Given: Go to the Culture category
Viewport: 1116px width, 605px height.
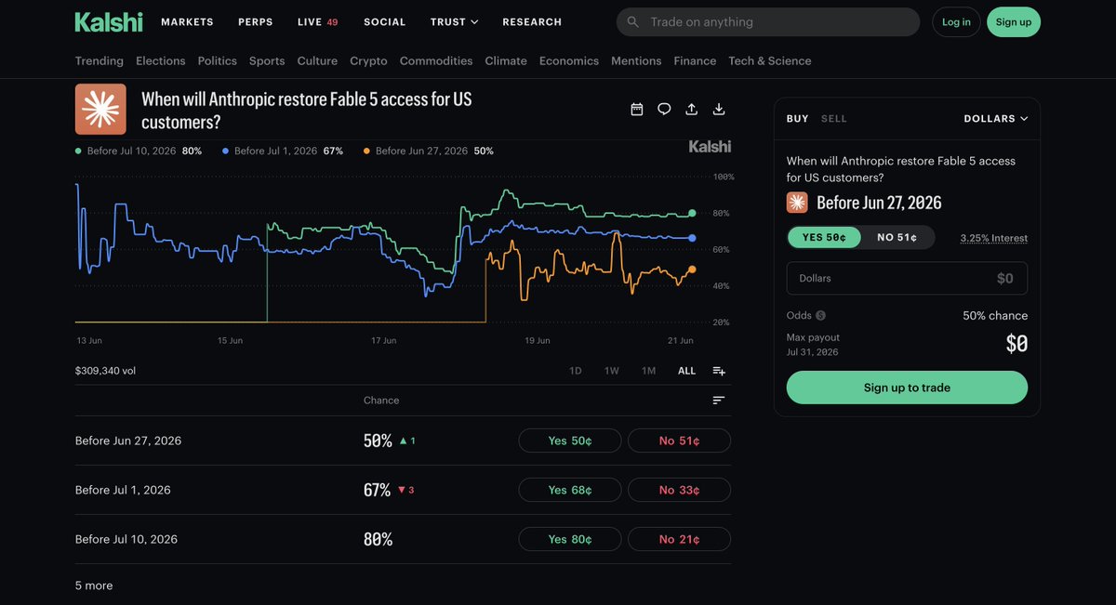Looking at the screenshot, I should [317, 60].
